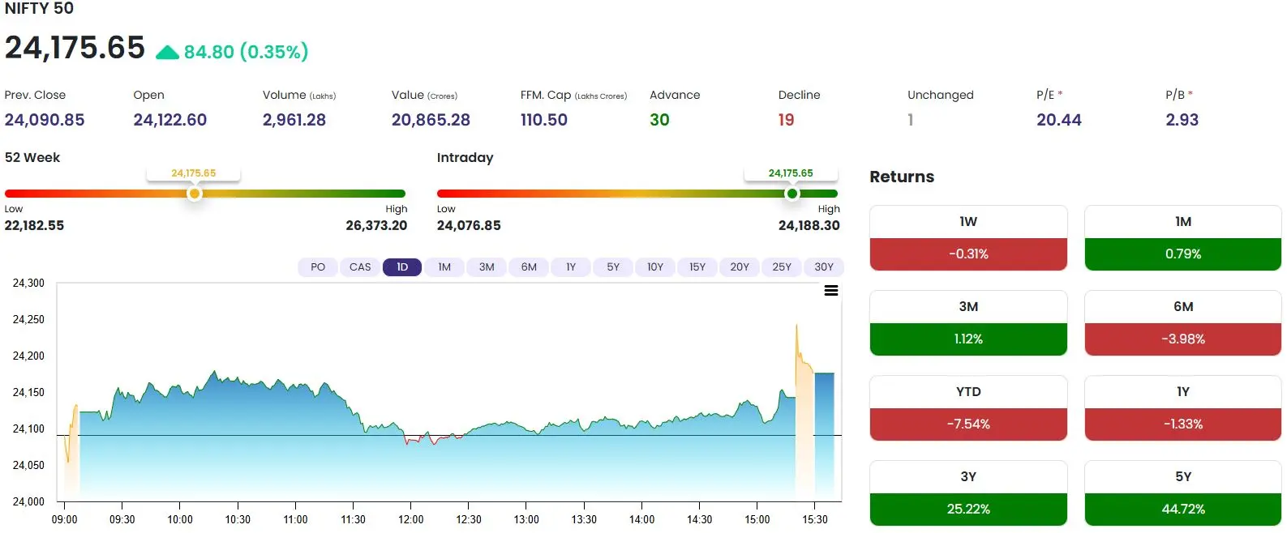Select the 1D chart range tab
Screen dimensions: 1287x533
(402, 267)
